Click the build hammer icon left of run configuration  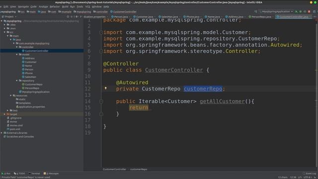(x=256, y=11)
